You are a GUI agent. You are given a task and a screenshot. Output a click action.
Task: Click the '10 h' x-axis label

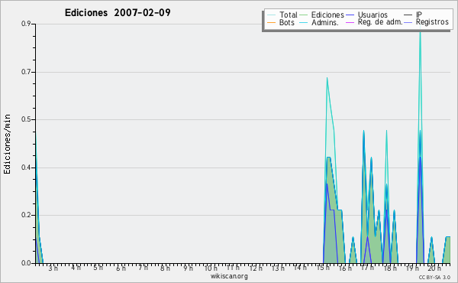click(x=211, y=268)
